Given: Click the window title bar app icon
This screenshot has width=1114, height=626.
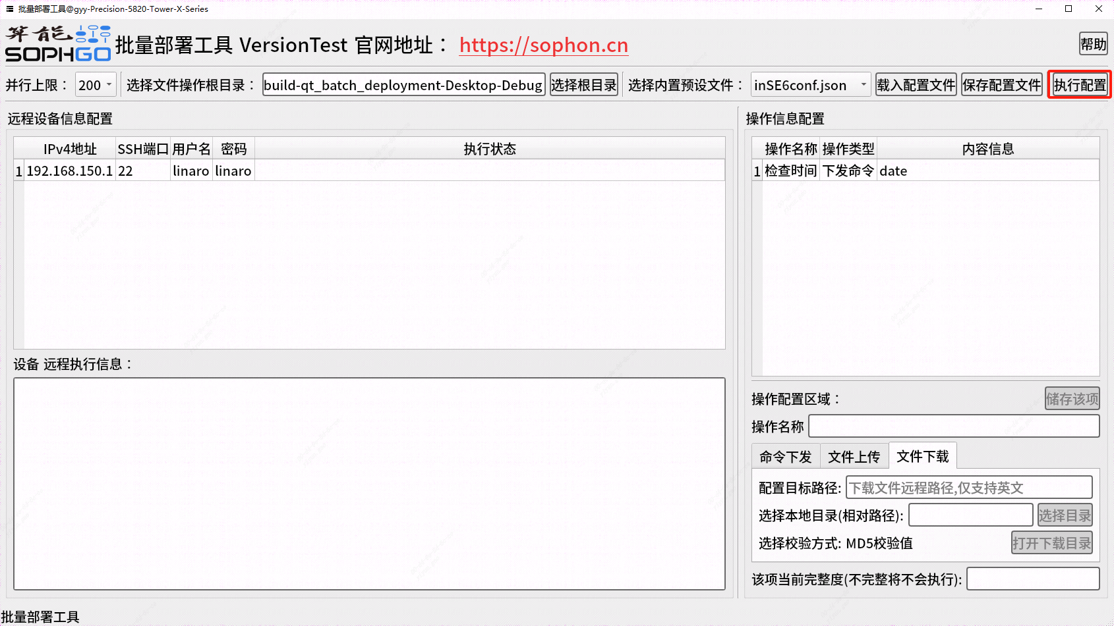Looking at the screenshot, I should point(9,9).
